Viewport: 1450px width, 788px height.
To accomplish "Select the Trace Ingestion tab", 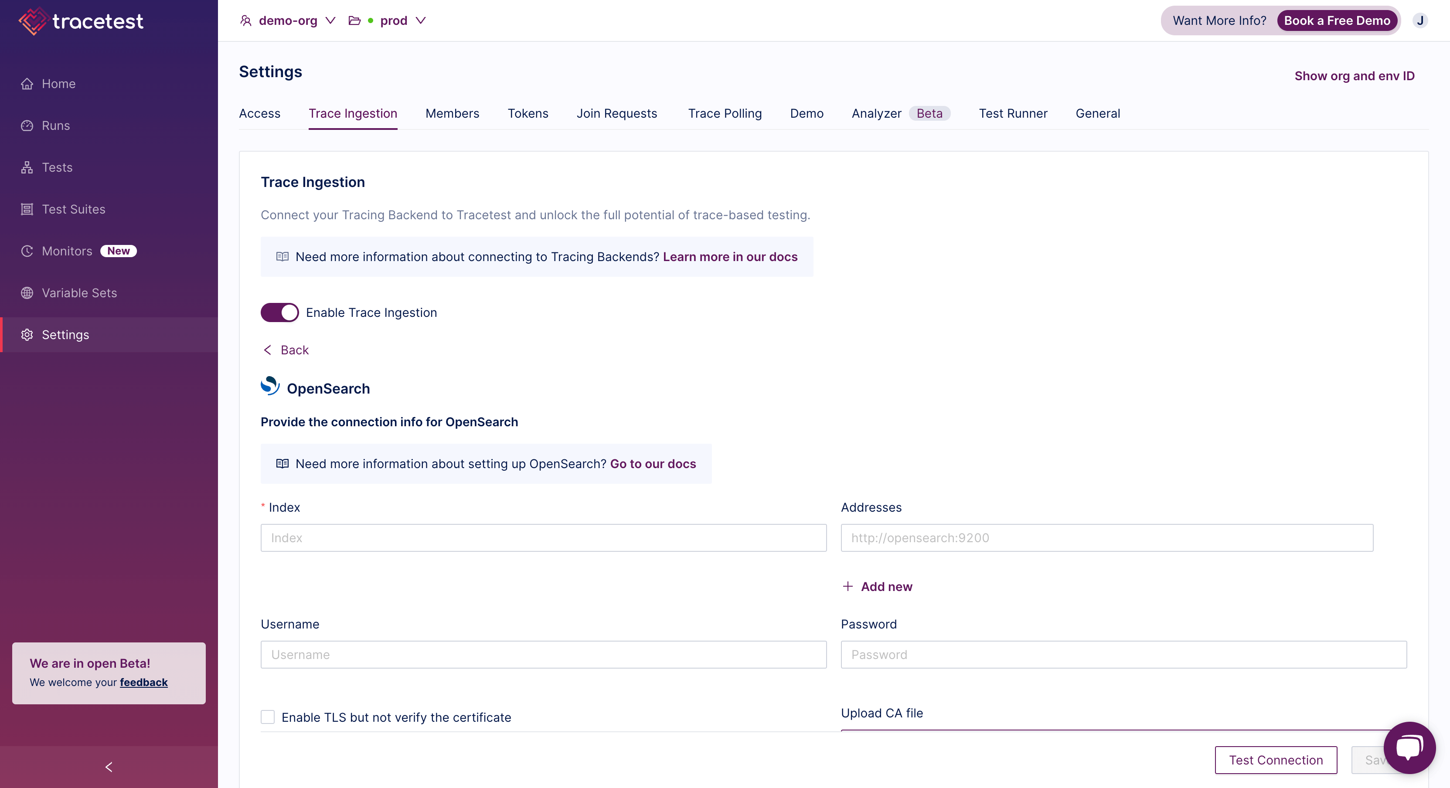I will click(353, 114).
